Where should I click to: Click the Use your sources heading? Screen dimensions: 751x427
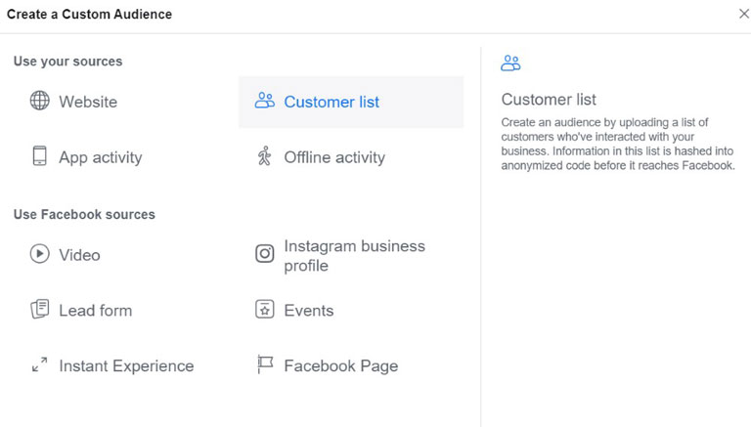coord(68,62)
